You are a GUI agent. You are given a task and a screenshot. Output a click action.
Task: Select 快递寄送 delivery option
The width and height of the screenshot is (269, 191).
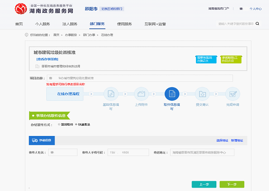pos(76,124)
